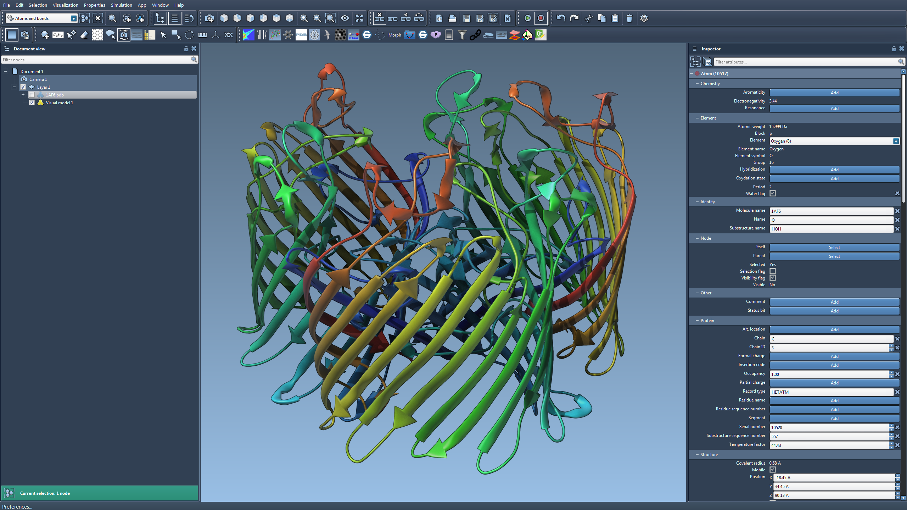Click the H-bond app icon
The height and width of the screenshot is (510, 907).
click(x=354, y=35)
